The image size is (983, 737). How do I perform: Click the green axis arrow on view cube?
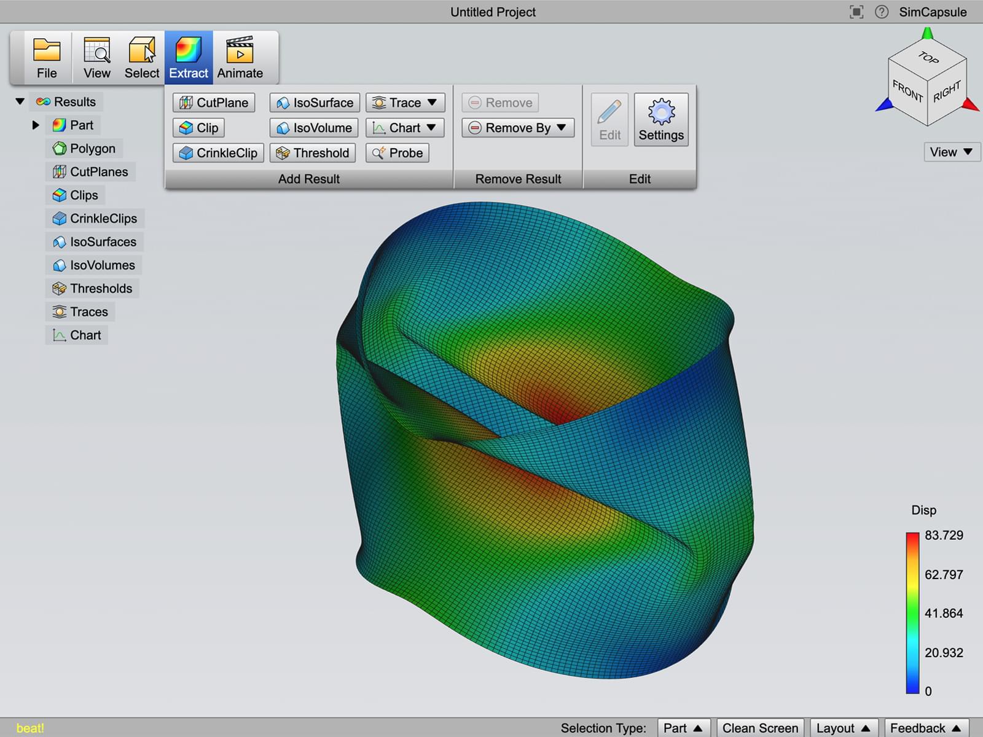pyautogui.click(x=928, y=33)
